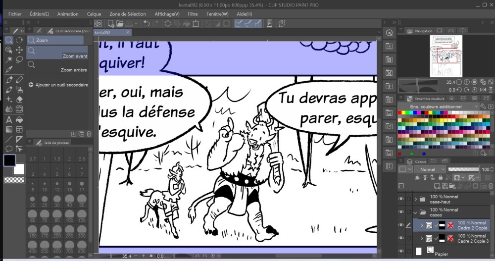Viewport: 495px width, 261px height.
Task: Open the Filtre menu
Action: pyautogui.click(x=193, y=14)
